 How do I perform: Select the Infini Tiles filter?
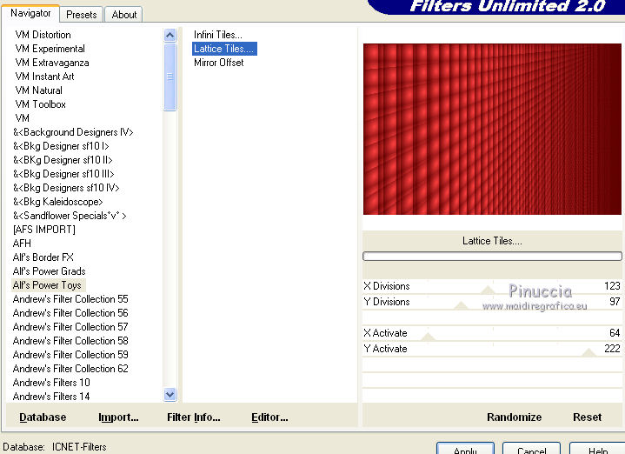pyautogui.click(x=217, y=35)
